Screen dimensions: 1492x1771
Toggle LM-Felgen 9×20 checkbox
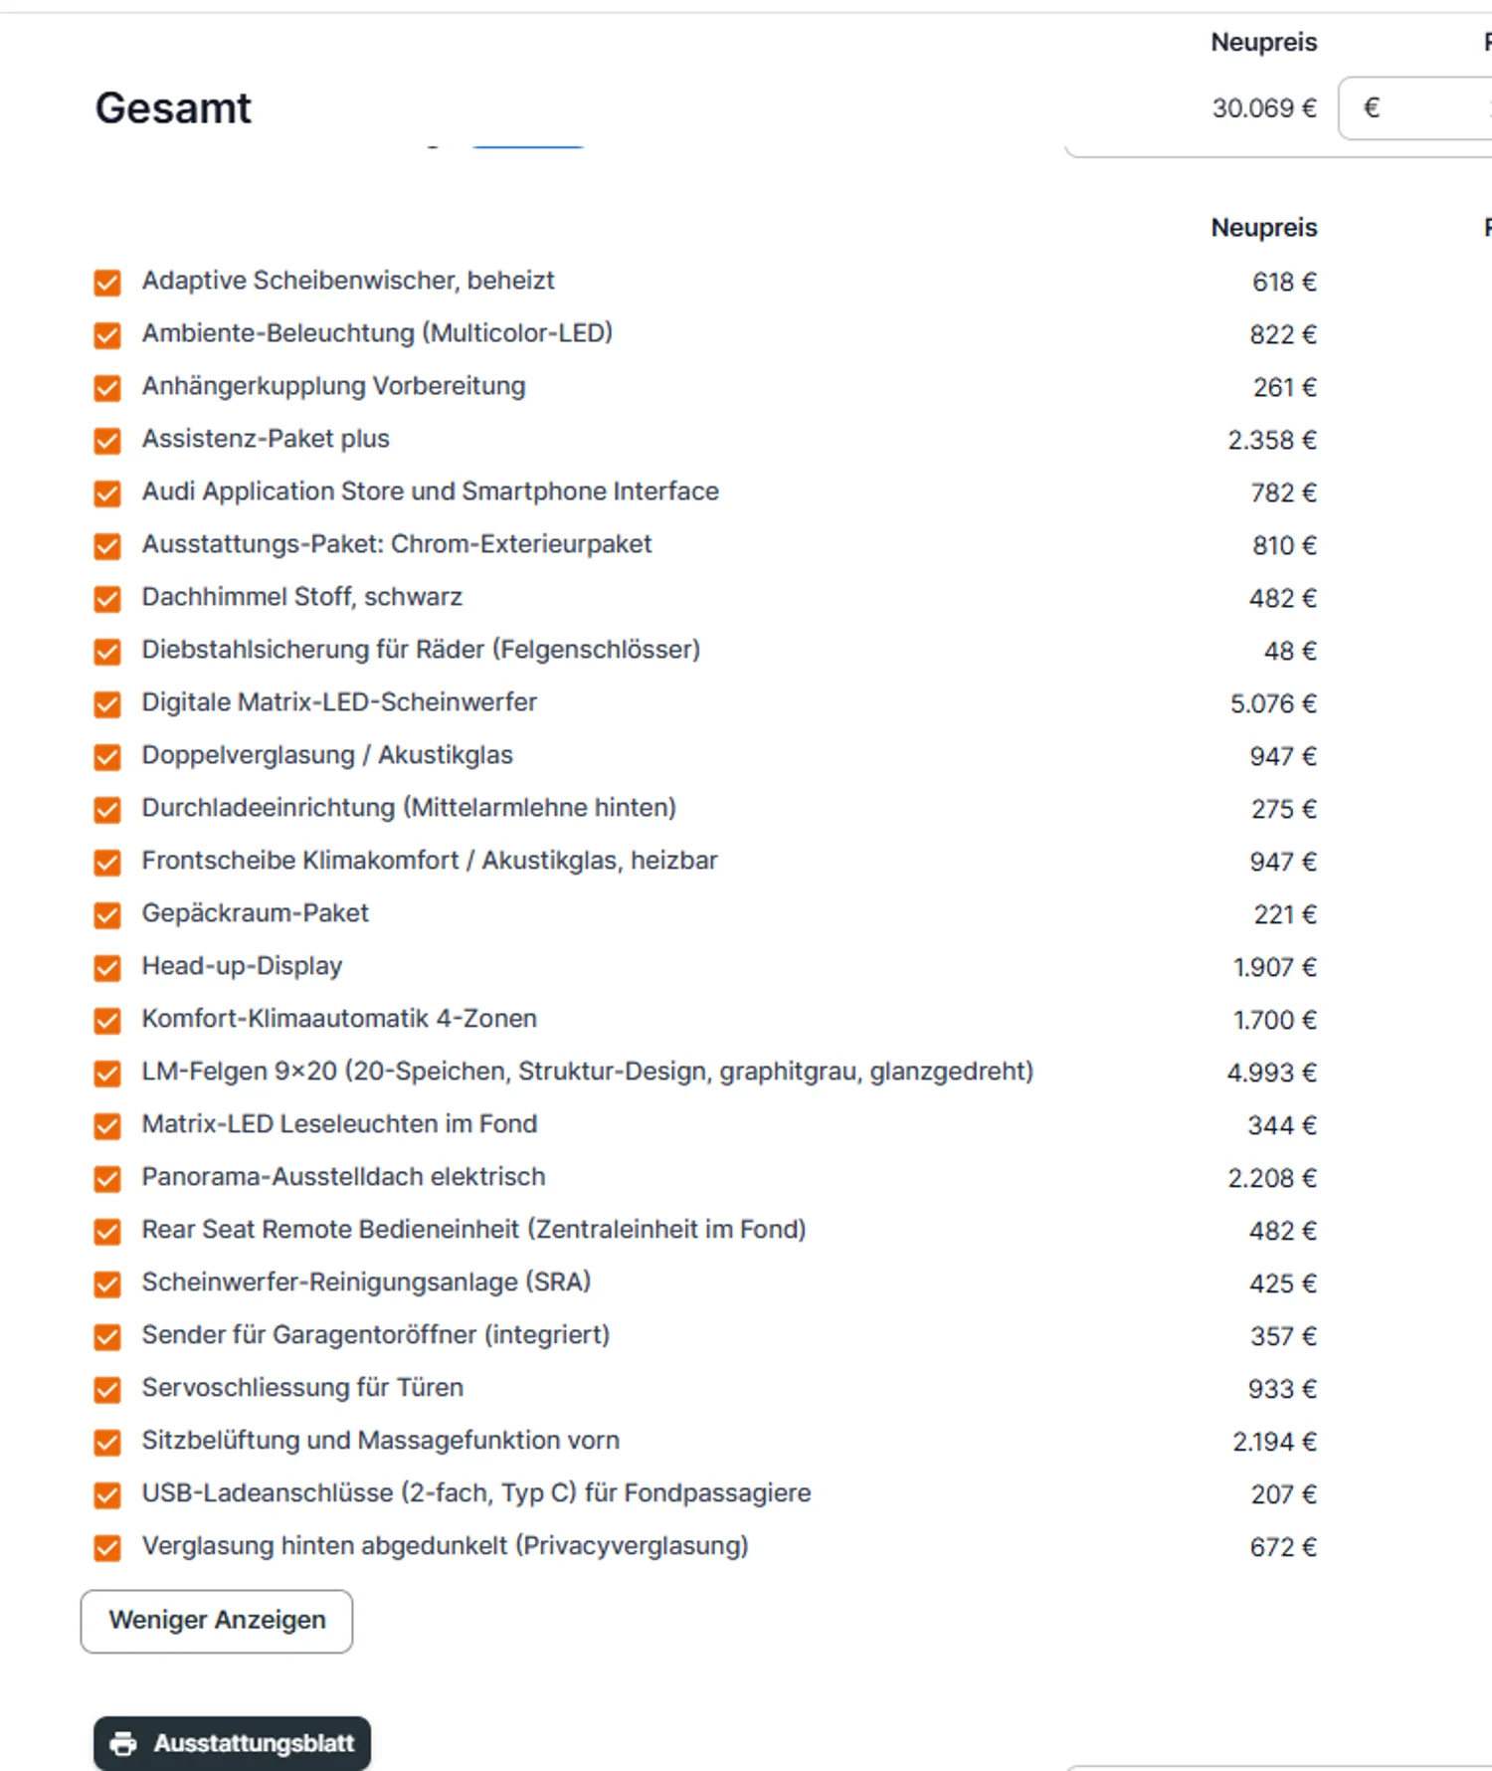107,1074
